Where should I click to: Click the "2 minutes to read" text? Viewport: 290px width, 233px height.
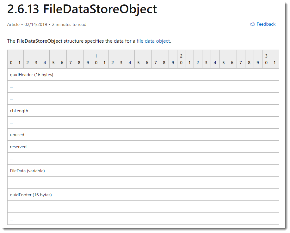tap(69, 25)
